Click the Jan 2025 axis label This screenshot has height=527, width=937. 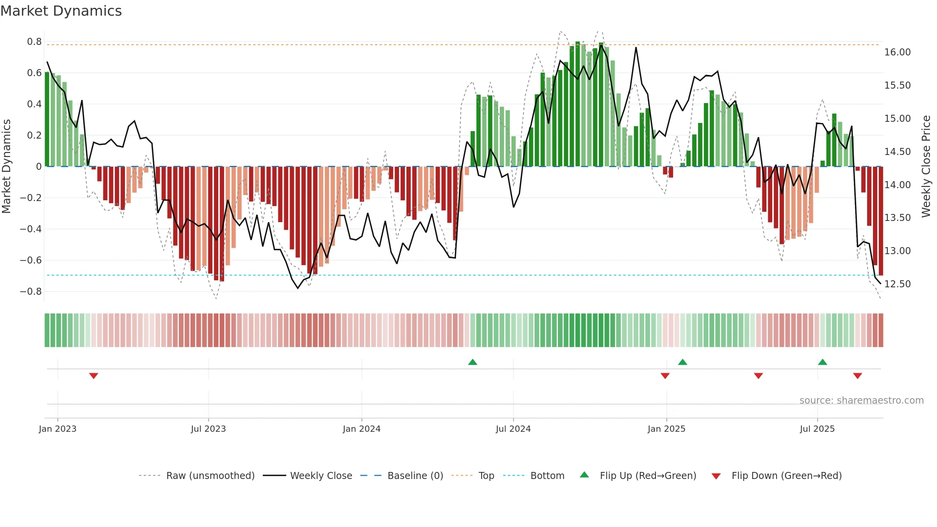pos(667,429)
